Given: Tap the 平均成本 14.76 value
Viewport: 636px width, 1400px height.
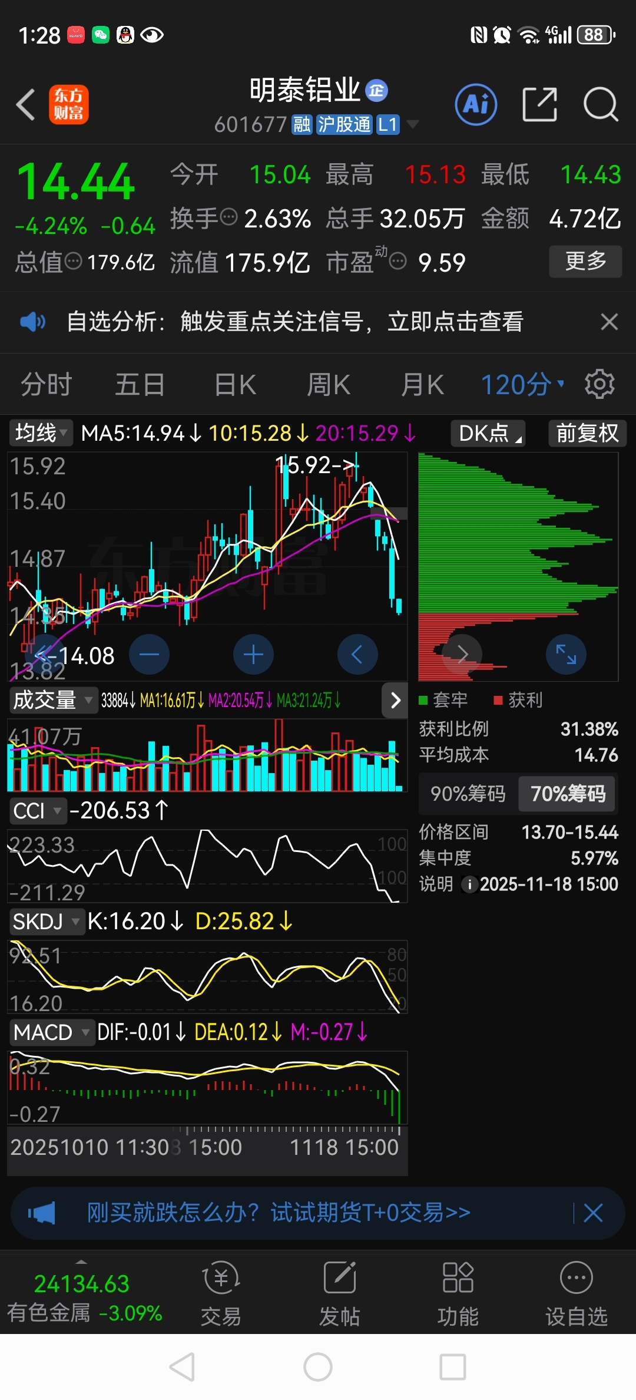Looking at the screenshot, I should [x=596, y=755].
